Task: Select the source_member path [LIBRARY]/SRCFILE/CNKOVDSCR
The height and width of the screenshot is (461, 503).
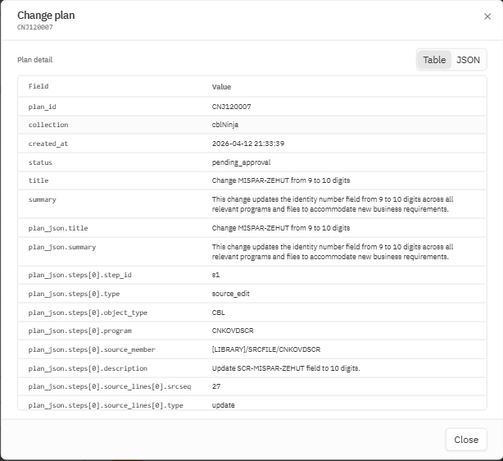Action: pyautogui.click(x=266, y=349)
